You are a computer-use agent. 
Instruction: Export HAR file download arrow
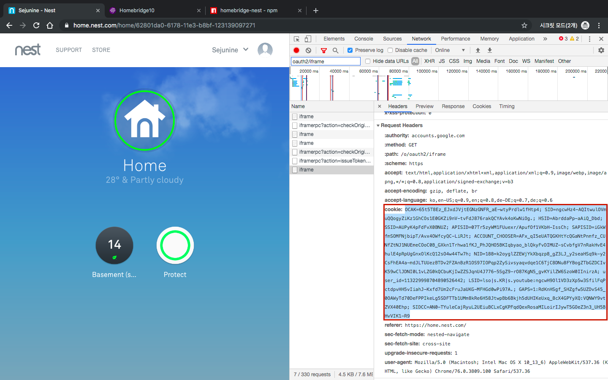490,50
